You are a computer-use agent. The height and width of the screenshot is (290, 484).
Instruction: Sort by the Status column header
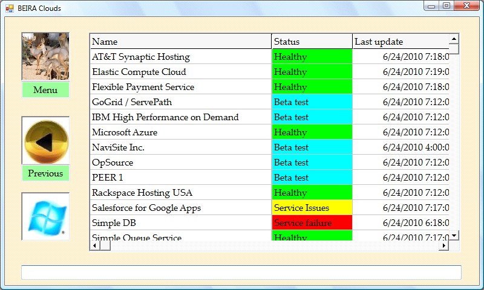click(x=312, y=42)
